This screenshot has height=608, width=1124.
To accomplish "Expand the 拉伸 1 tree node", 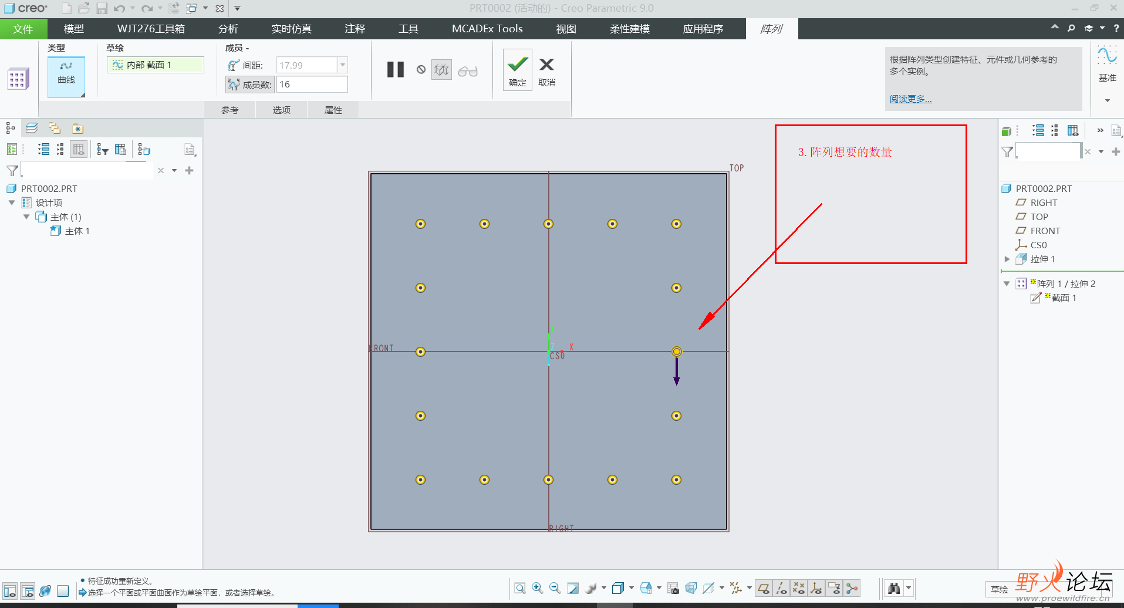I will click(1007, 259).
